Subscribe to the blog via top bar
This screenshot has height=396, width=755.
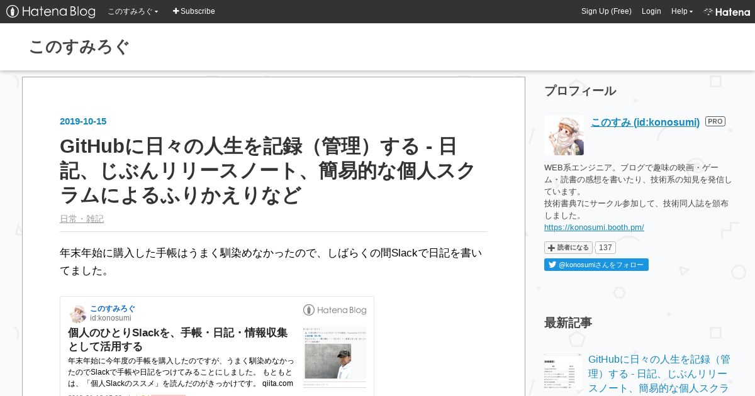click(x=194, y=11)
